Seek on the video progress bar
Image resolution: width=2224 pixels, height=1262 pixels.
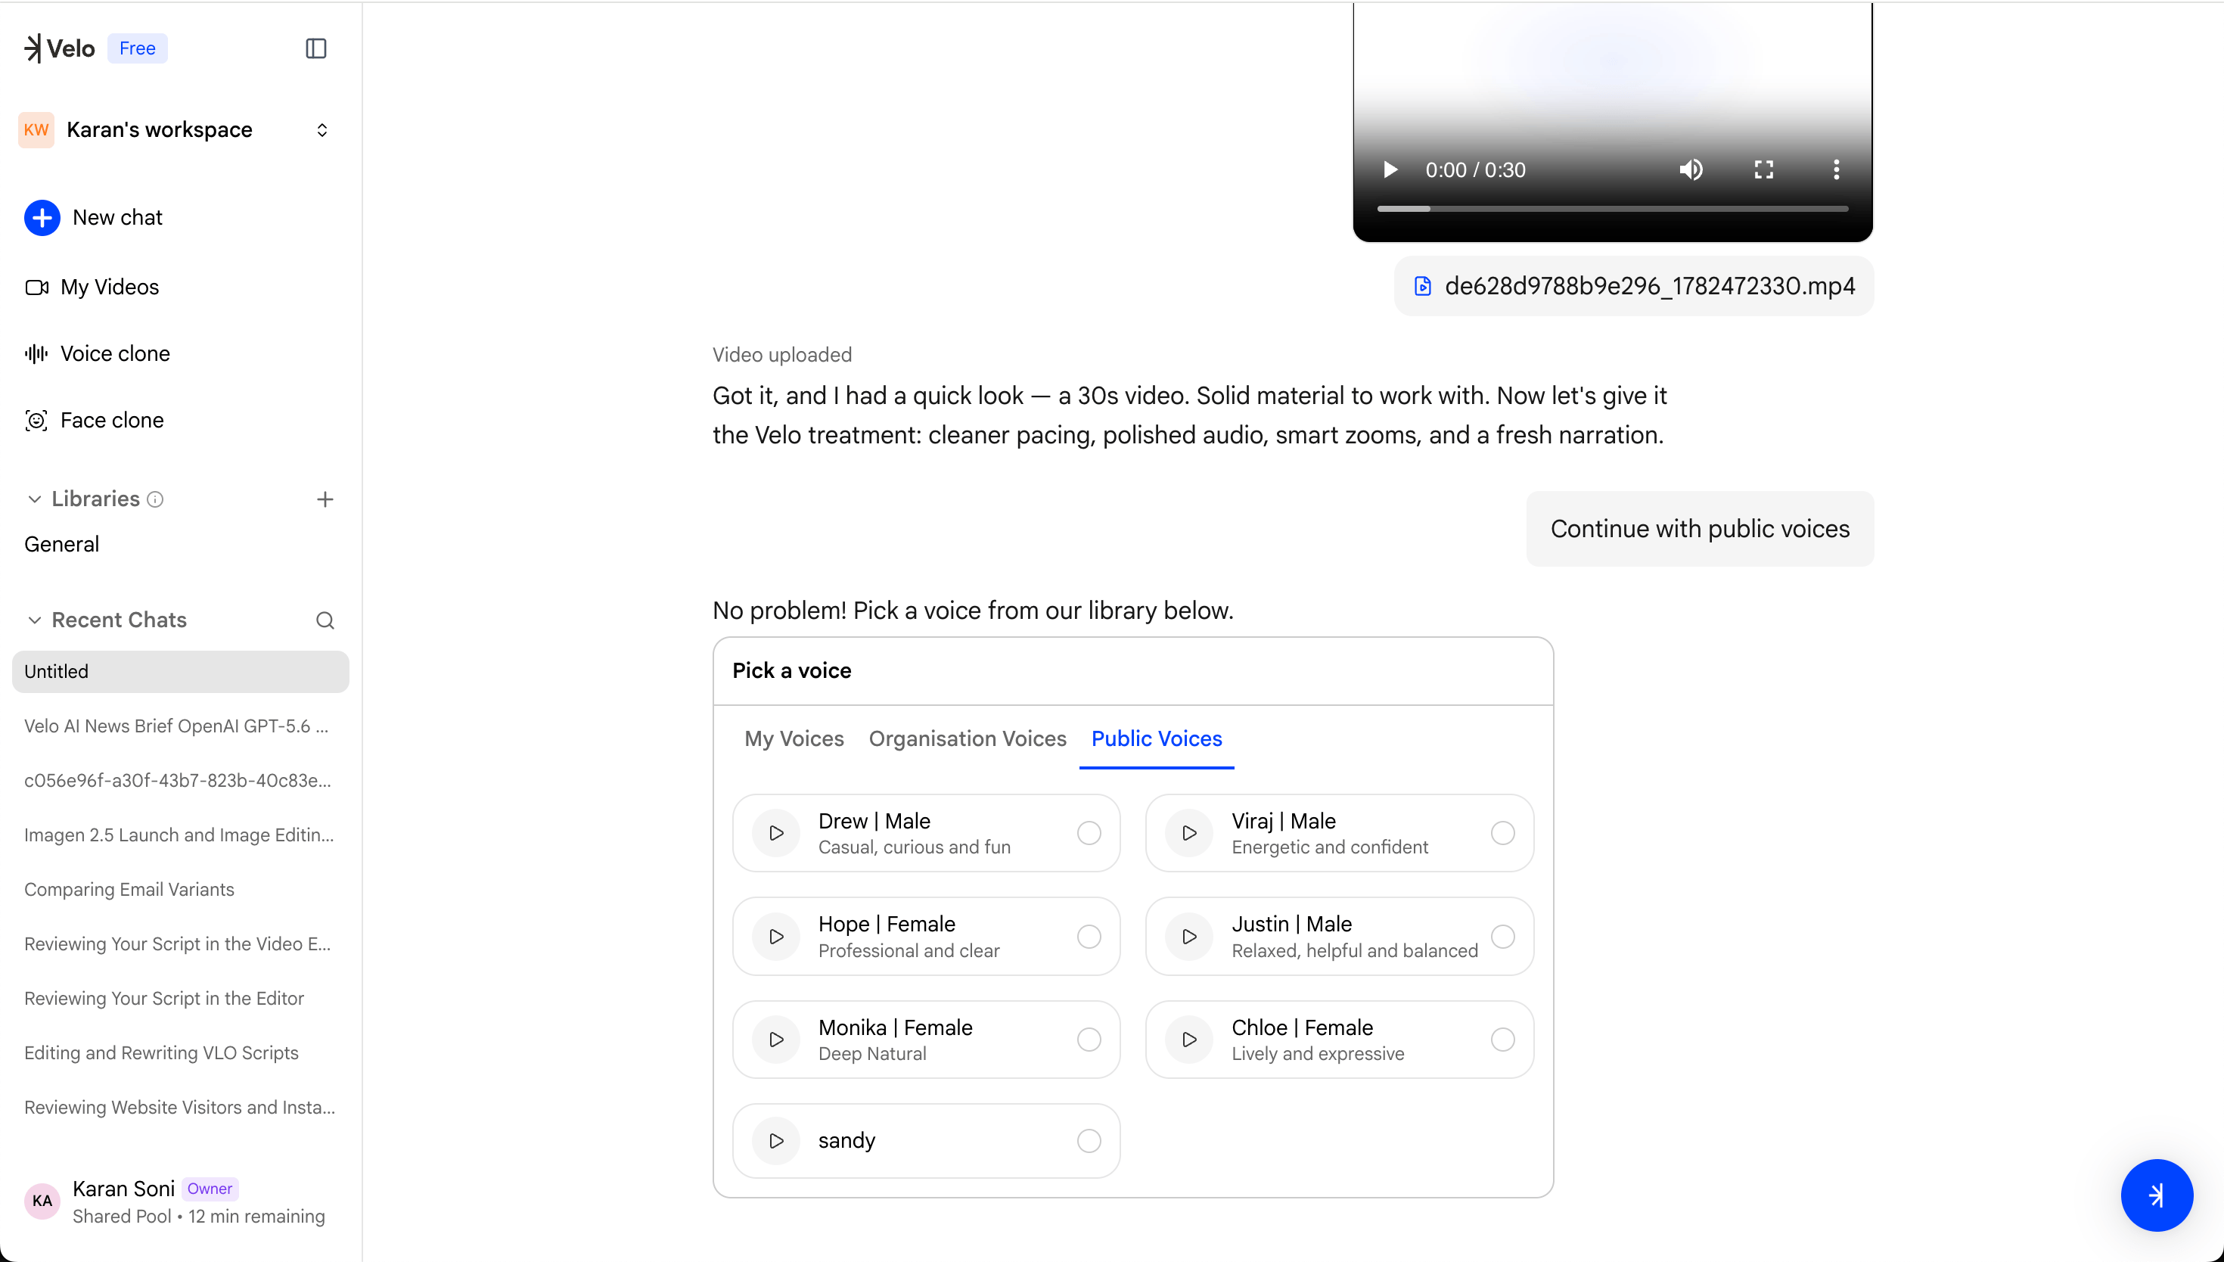[1612, 209]
